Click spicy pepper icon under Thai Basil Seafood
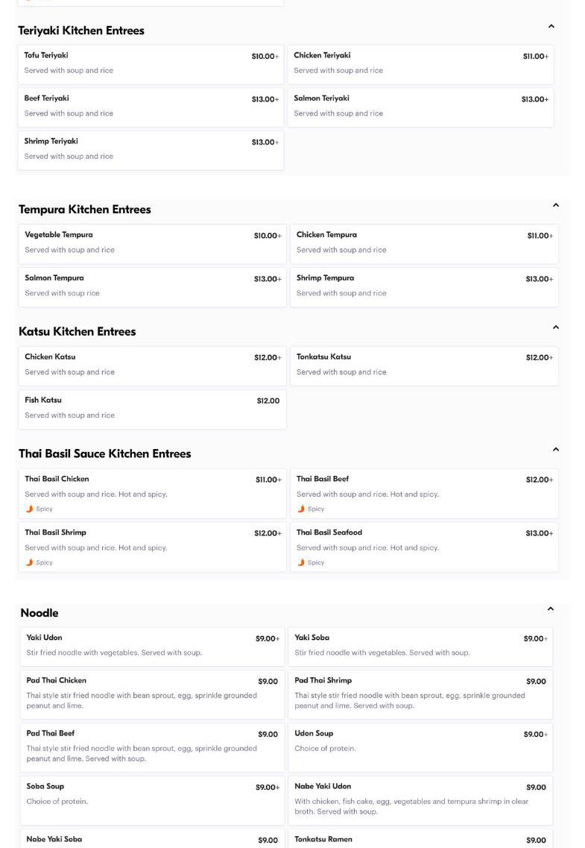 301,563
